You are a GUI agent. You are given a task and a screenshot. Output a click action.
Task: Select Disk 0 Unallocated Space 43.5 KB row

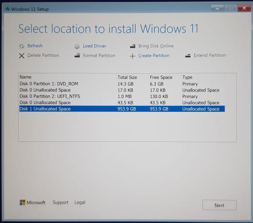(122, 102)
